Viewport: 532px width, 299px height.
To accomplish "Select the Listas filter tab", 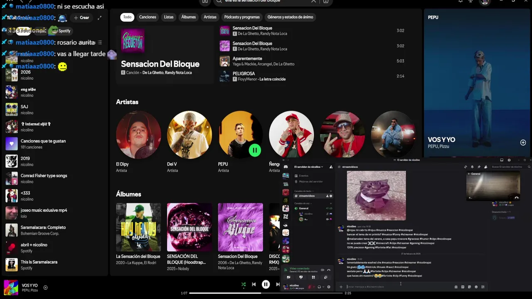I will point(169,17).
